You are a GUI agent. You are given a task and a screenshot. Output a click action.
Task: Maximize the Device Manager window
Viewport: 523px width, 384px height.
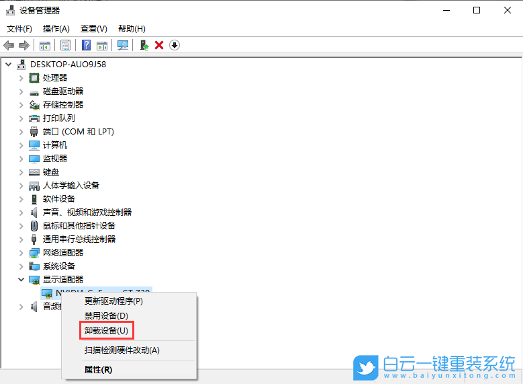477,10
